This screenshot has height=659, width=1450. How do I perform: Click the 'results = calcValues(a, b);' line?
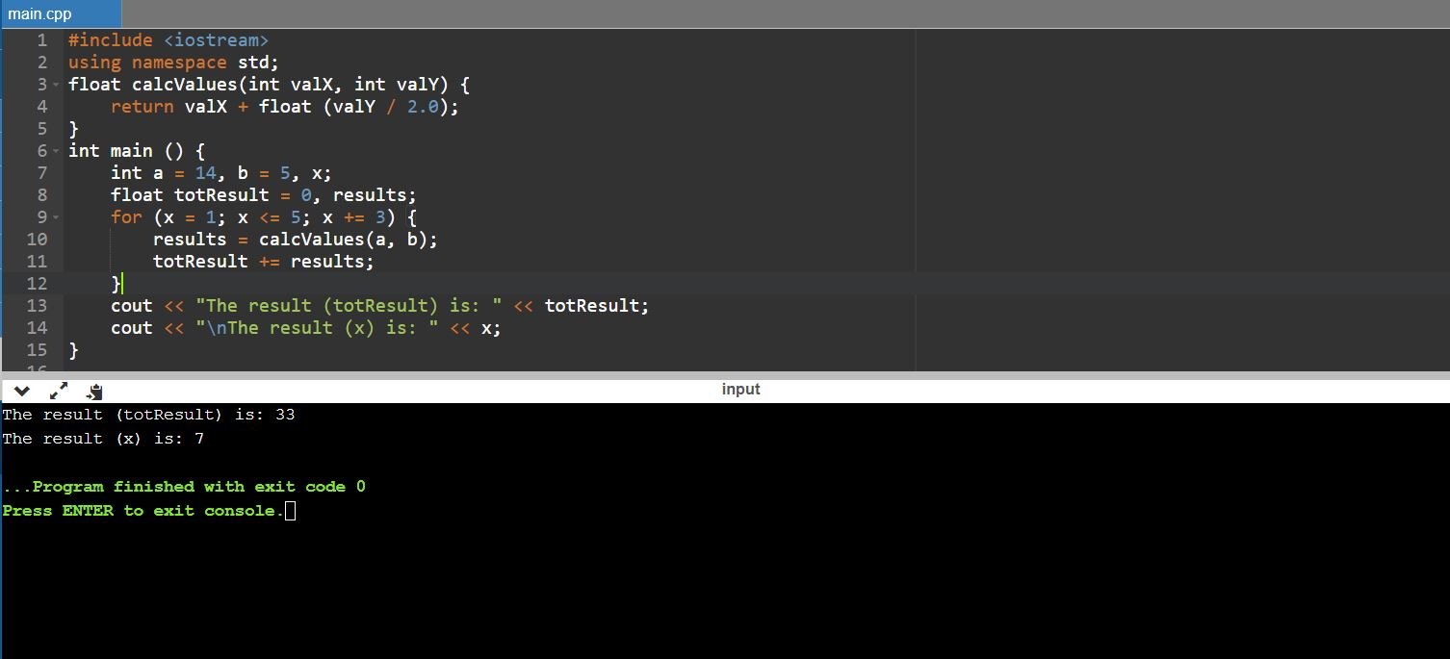[x=295, y=240]
